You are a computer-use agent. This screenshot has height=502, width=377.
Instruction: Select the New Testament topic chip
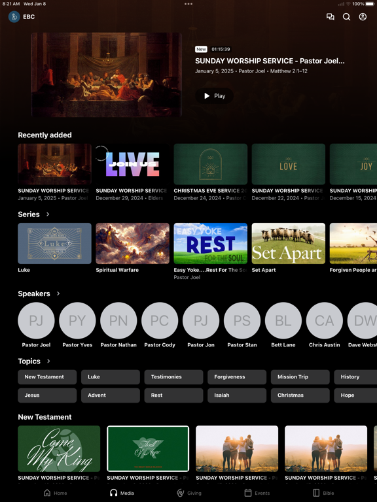coord(47,376)
